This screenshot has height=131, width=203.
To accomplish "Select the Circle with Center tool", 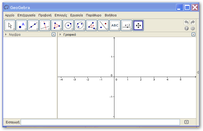I will coord(68,25).
